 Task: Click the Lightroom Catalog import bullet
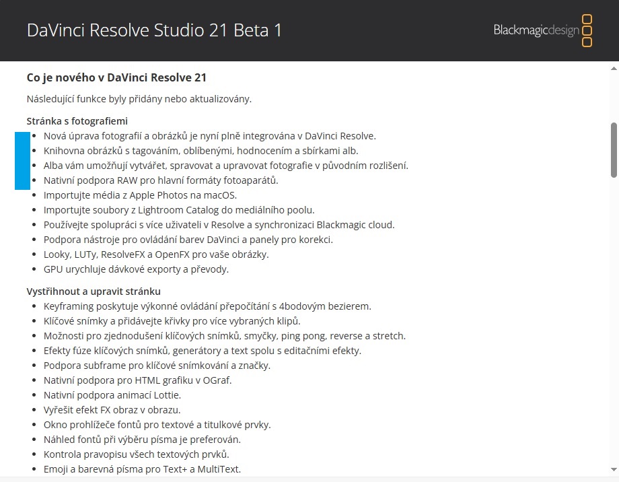(x=179, y=210)
